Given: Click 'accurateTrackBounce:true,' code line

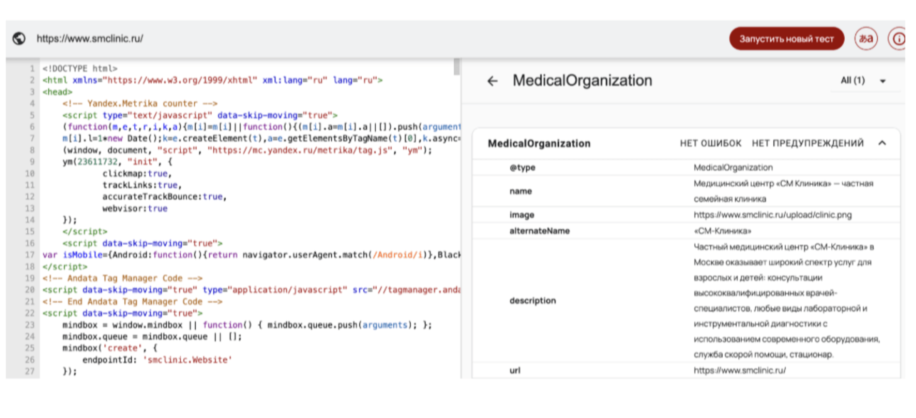Looking at the screenshot, I should (165, 197).
